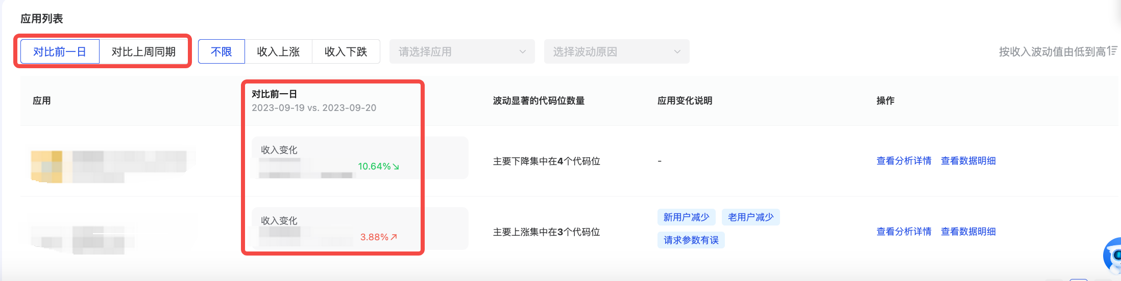This screenshot has height=281, width=1121.
Task: Switch to 对比上周同期 comparison
Action: point(144,51)
